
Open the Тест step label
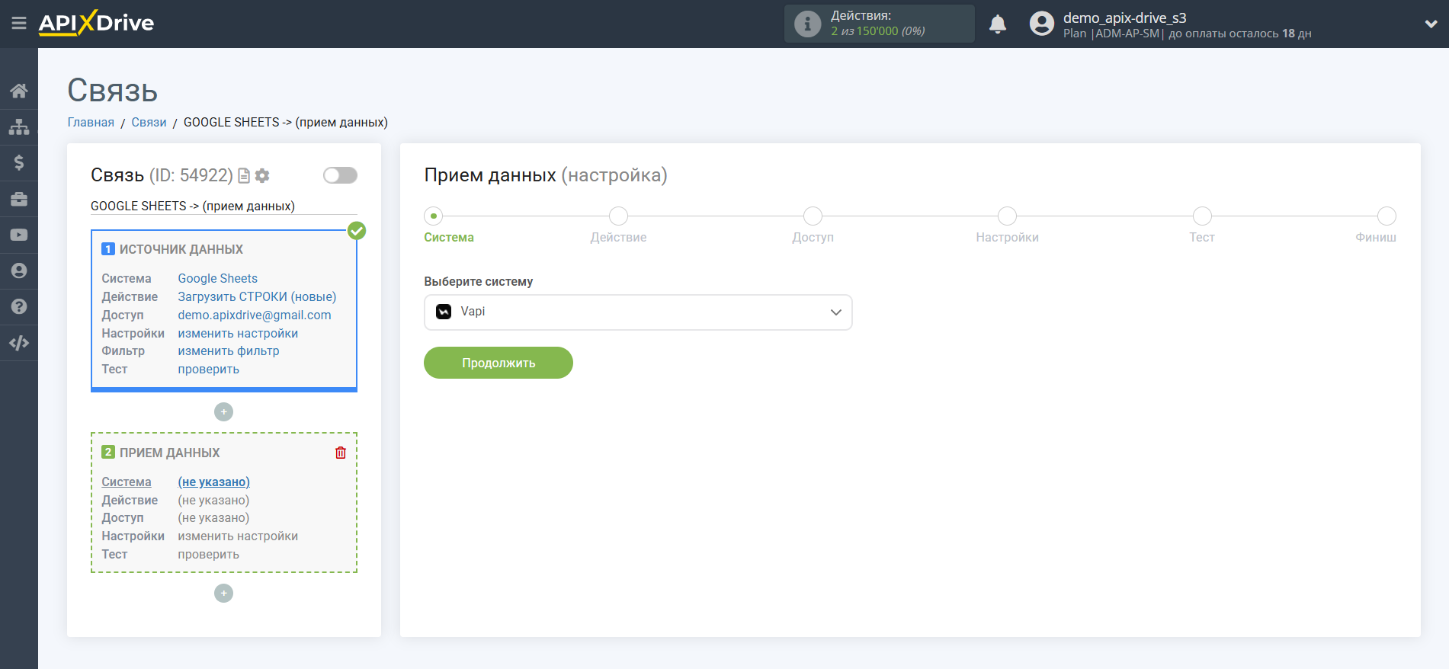tap(1202, 238)
